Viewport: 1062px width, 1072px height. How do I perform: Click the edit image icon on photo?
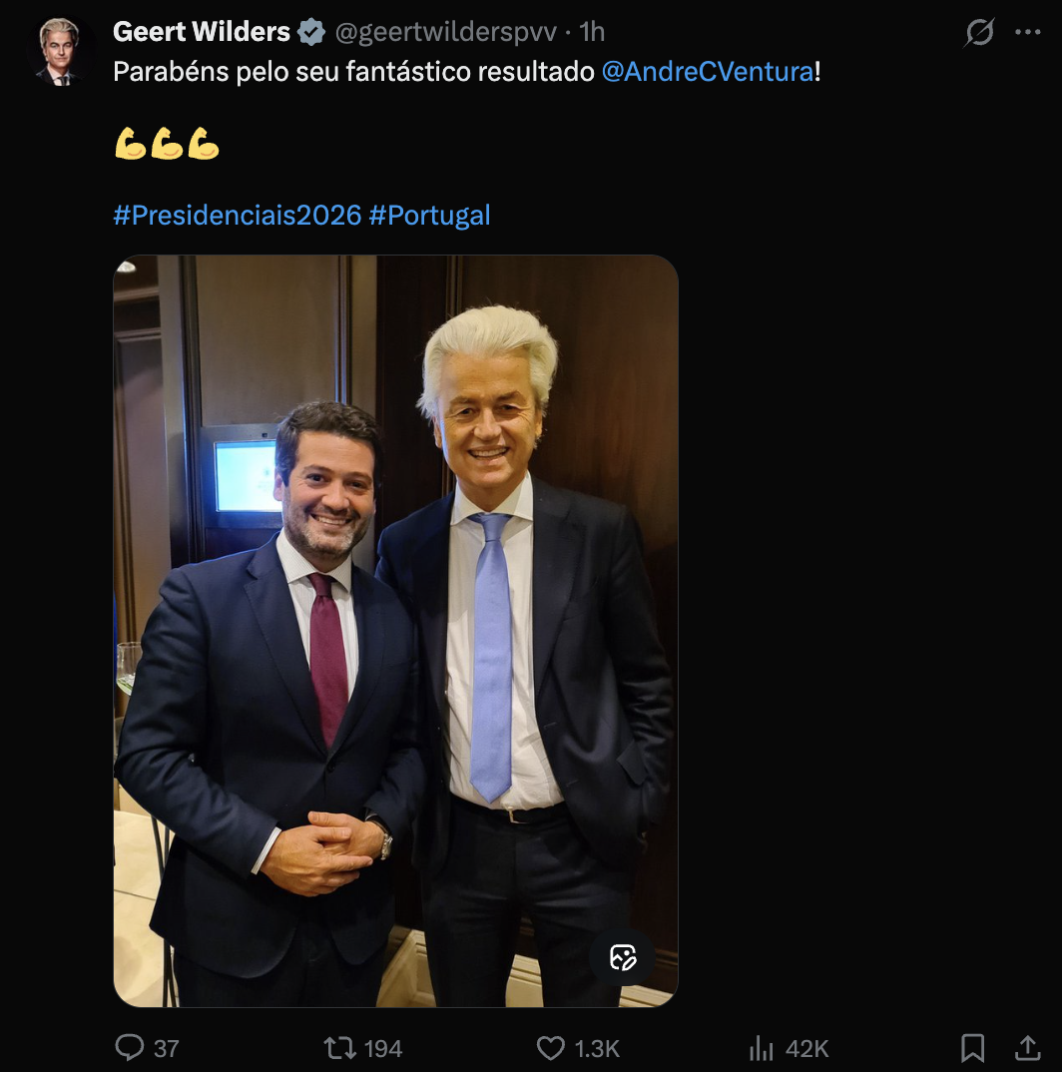point(623,958)
